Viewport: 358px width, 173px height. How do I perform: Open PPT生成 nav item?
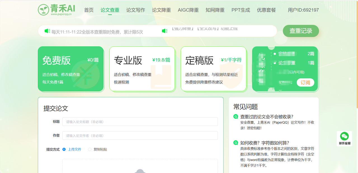coord(241,10)
